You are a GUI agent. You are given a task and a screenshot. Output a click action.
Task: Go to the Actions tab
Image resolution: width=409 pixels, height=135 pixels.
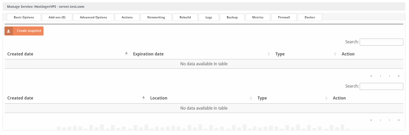click(127, 17)
